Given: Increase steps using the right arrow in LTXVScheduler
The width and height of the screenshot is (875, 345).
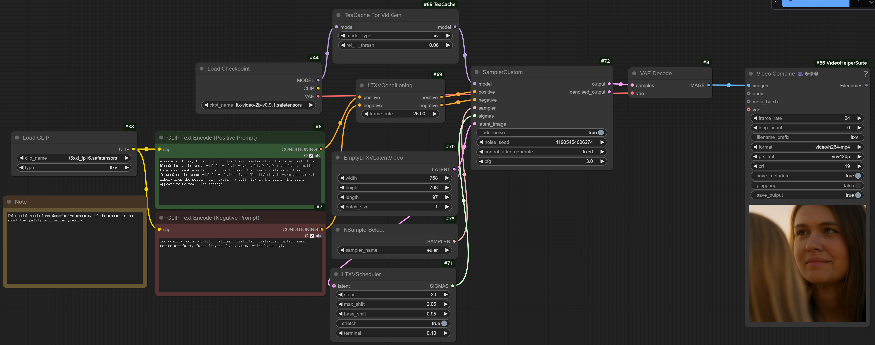Looking at the screenshot, I should coord(446,294).
